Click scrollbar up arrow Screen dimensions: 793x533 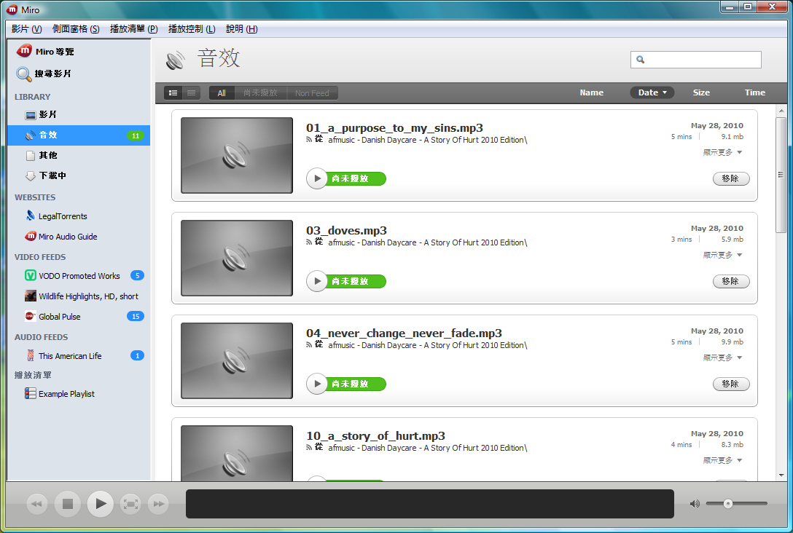point(781,110)
